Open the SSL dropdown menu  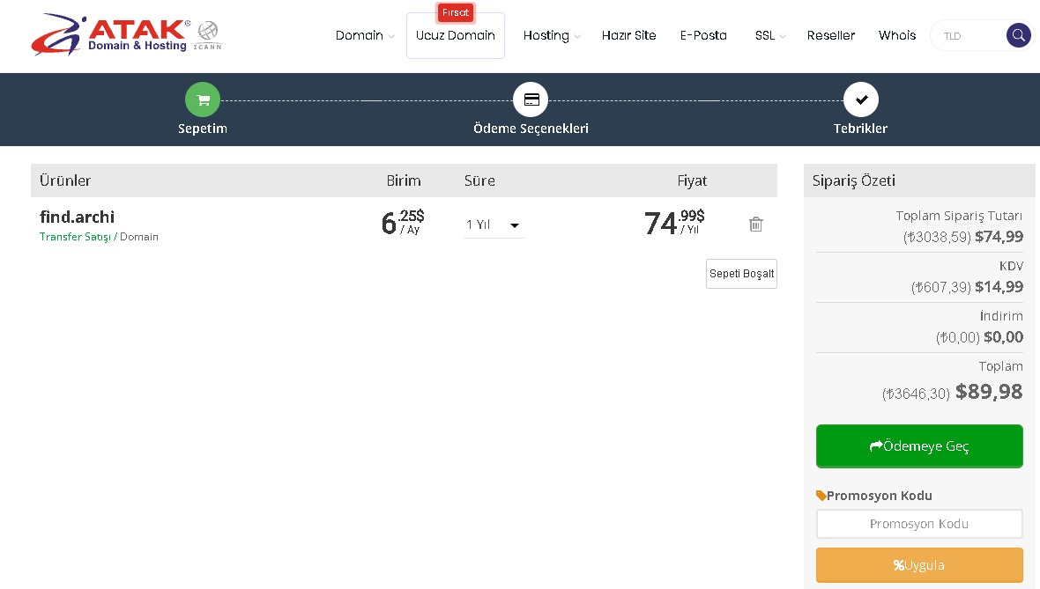(769, 36)
